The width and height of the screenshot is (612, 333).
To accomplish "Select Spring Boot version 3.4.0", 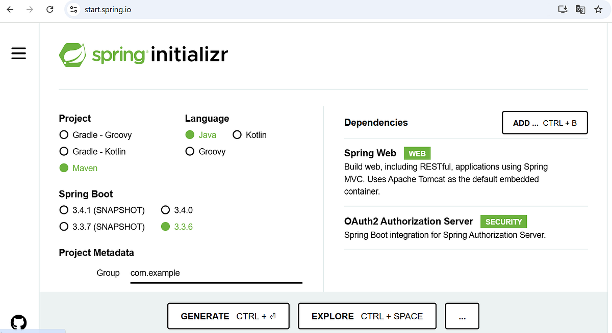I will tap(177, 210).
